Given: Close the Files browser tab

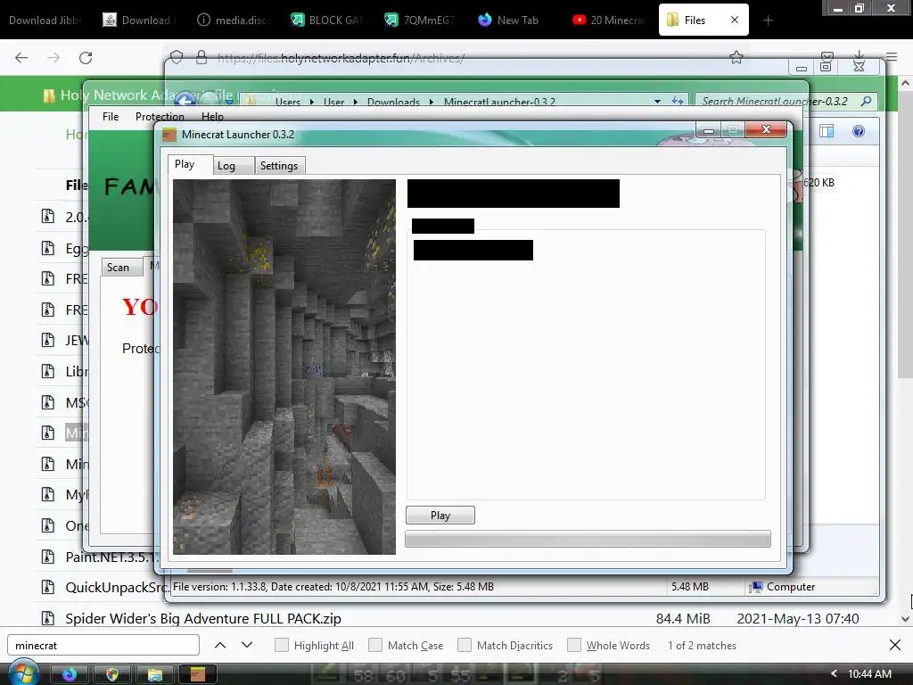Looking at the screenshot, I should (x=735, y=20).
